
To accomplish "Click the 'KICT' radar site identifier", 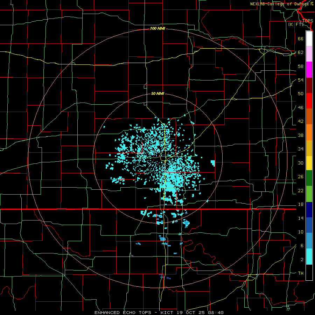I will click(x=168, y=313).
